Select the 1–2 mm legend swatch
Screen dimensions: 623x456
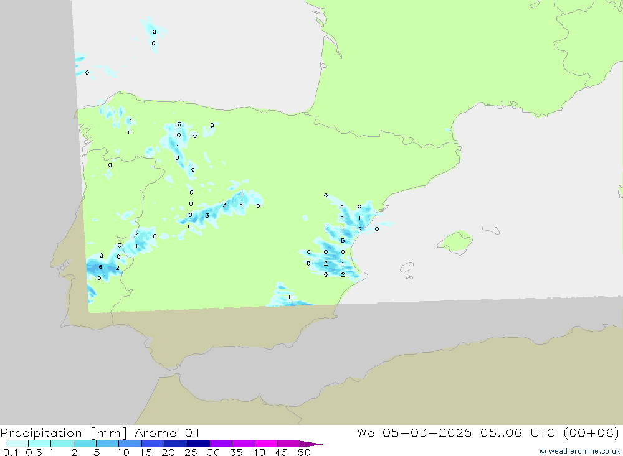pos(62,444)
